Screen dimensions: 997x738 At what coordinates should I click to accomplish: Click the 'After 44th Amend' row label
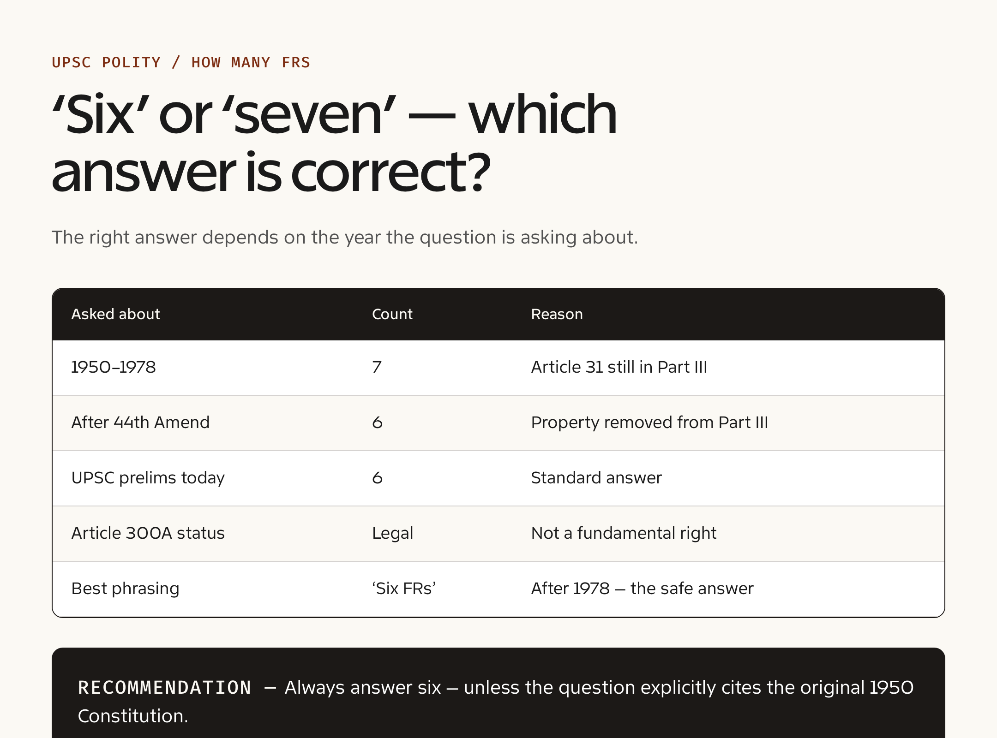pos(140,423)
